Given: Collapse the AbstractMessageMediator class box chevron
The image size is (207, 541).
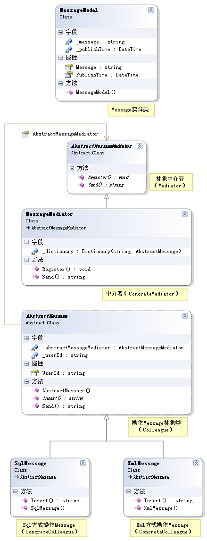Looking at the screenshot, I should [140, 146].
